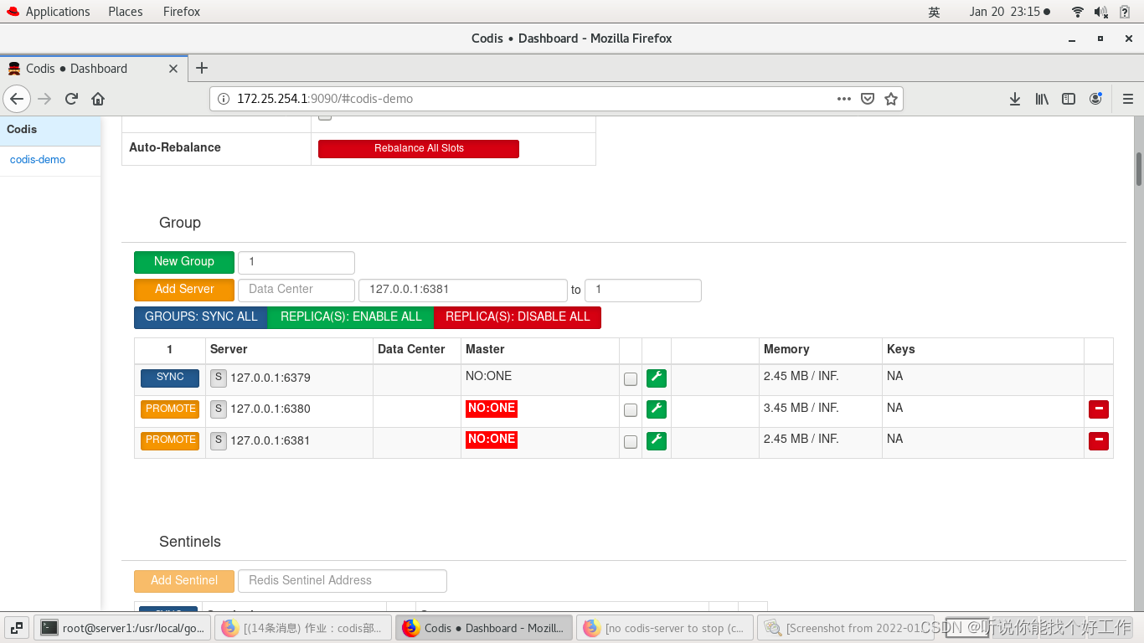Go back in Firefox history
Viewport: 1144px width, 643px height.
pyautogui.click(x=17, y=99)
